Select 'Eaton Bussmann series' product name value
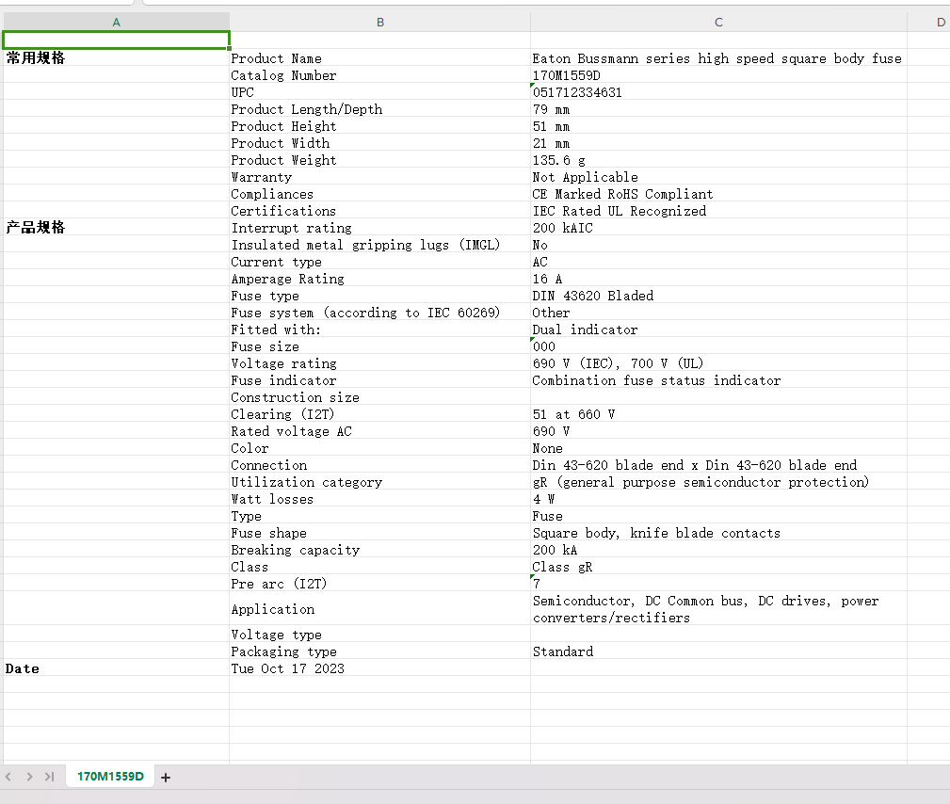950x804 pixels. [718, 58]
